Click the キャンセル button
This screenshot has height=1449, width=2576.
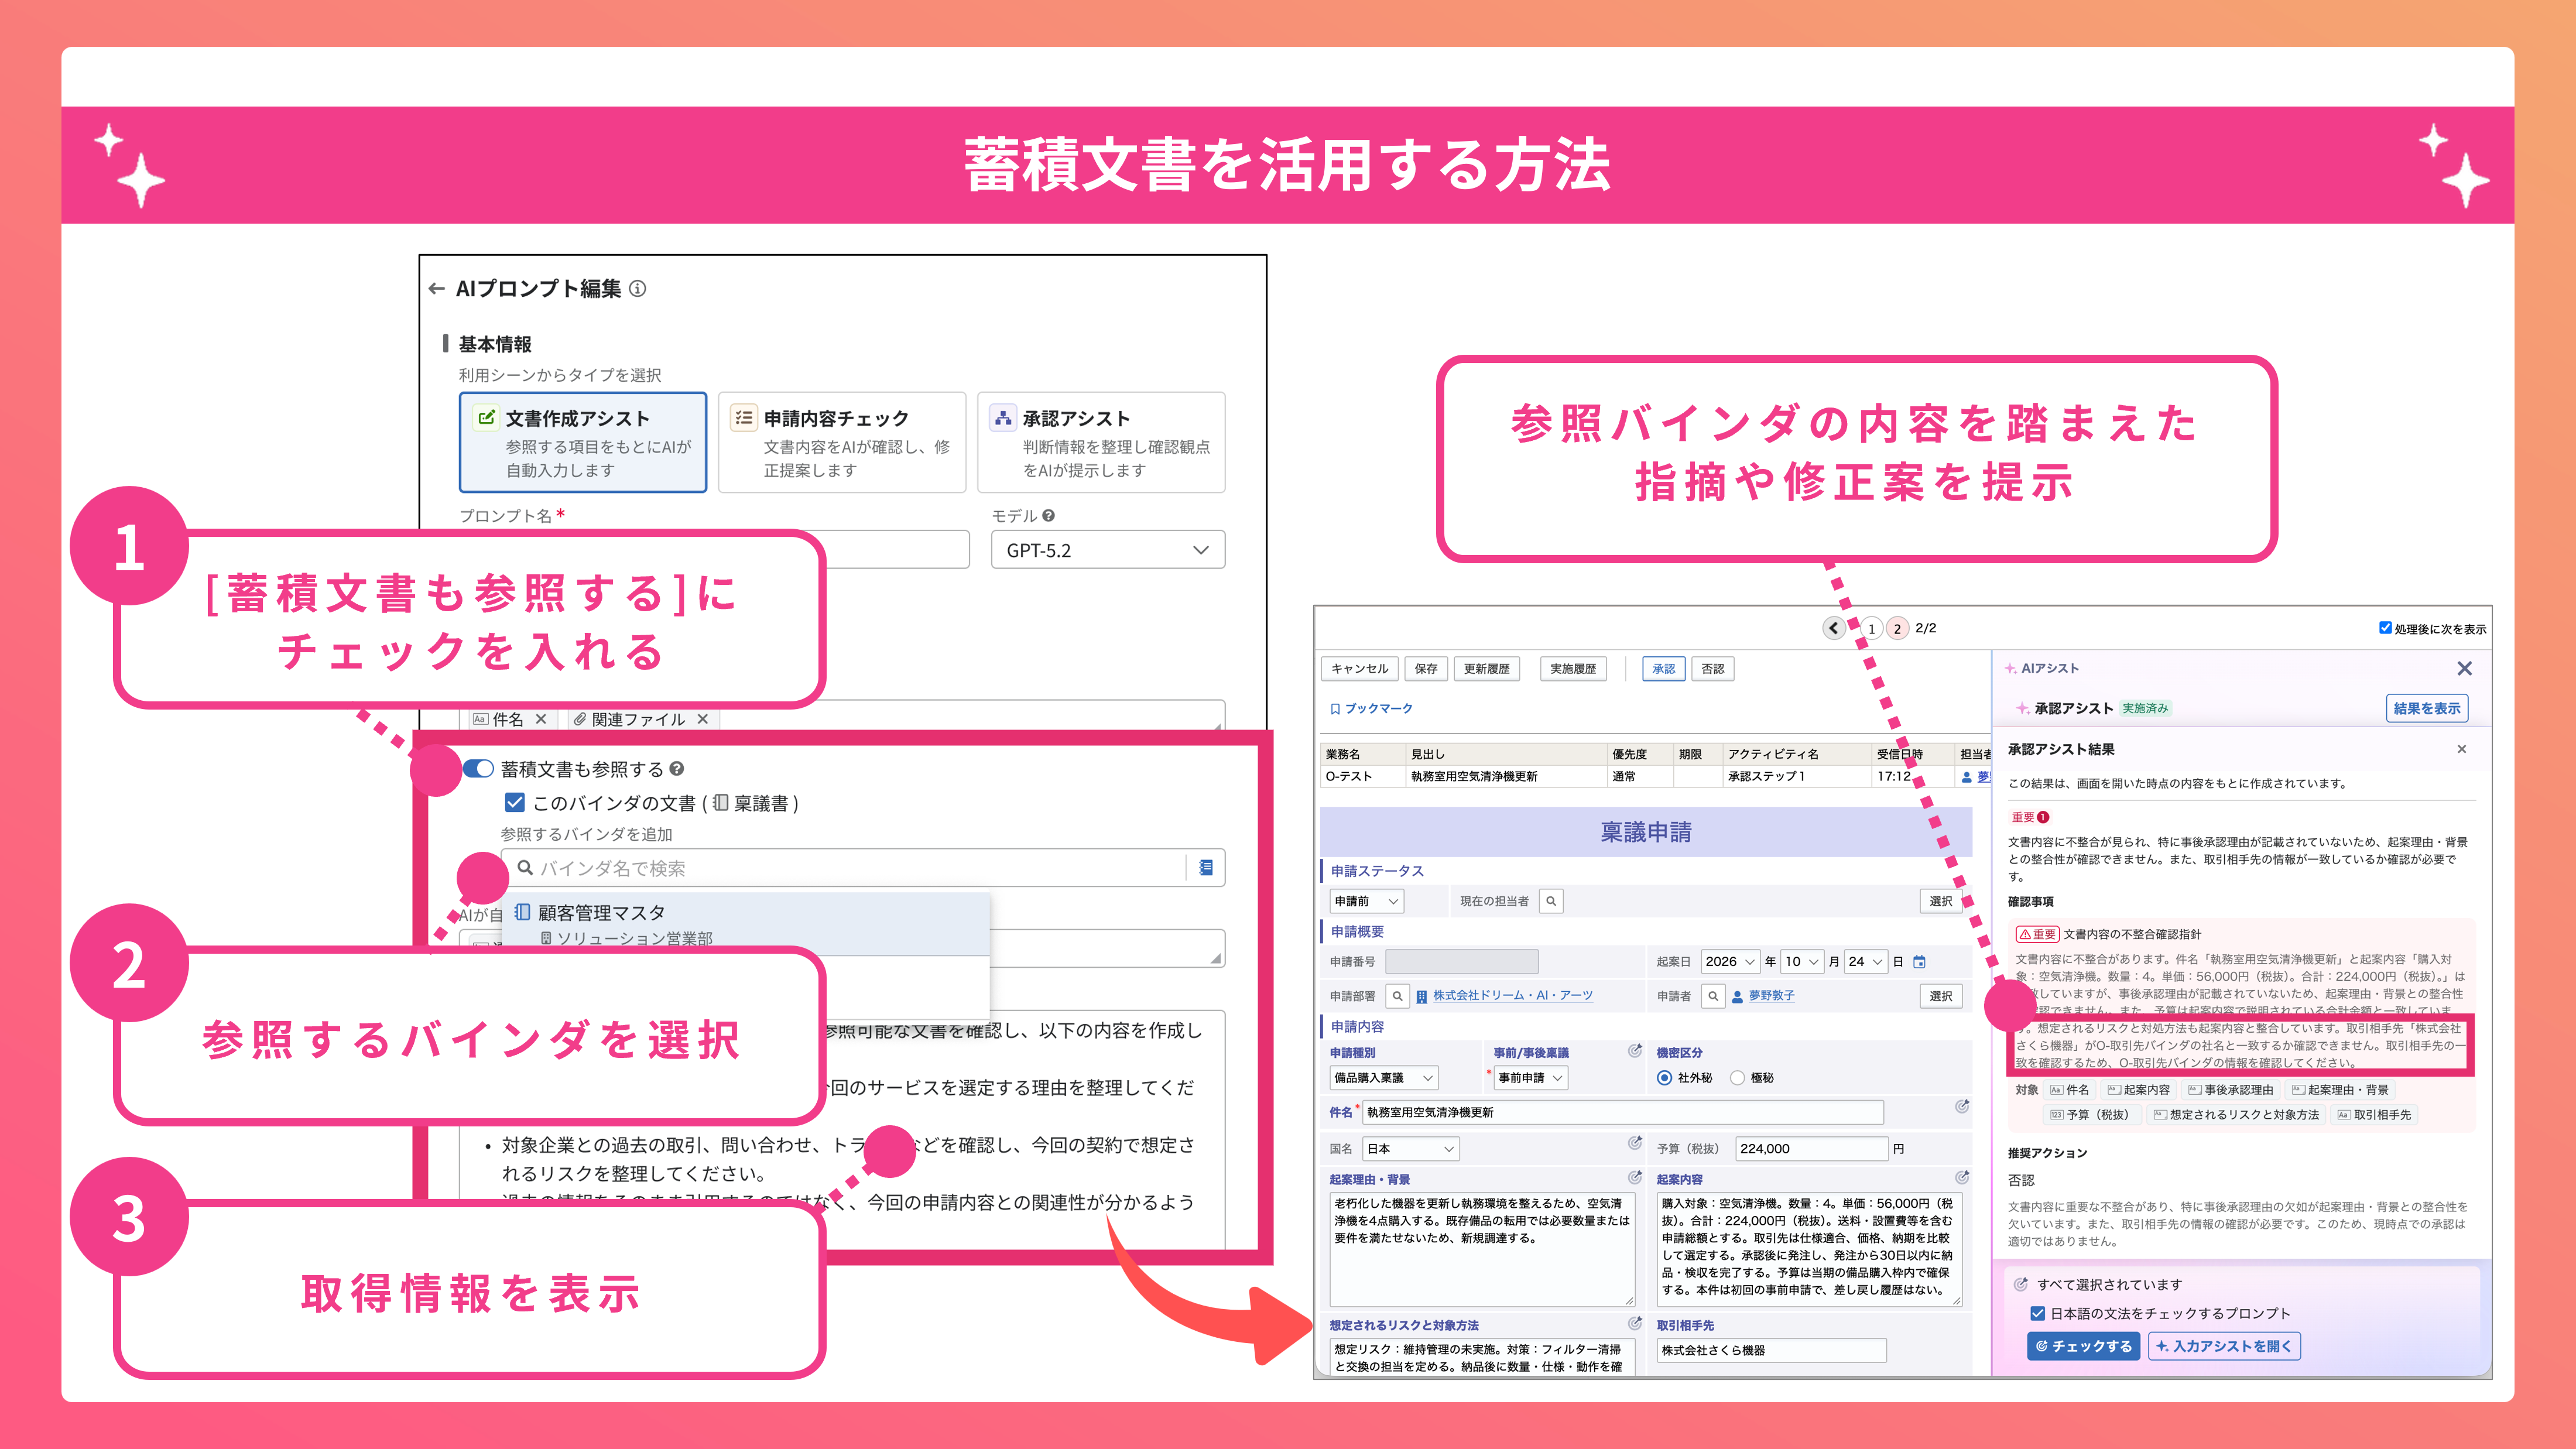tap(1359, 669)
